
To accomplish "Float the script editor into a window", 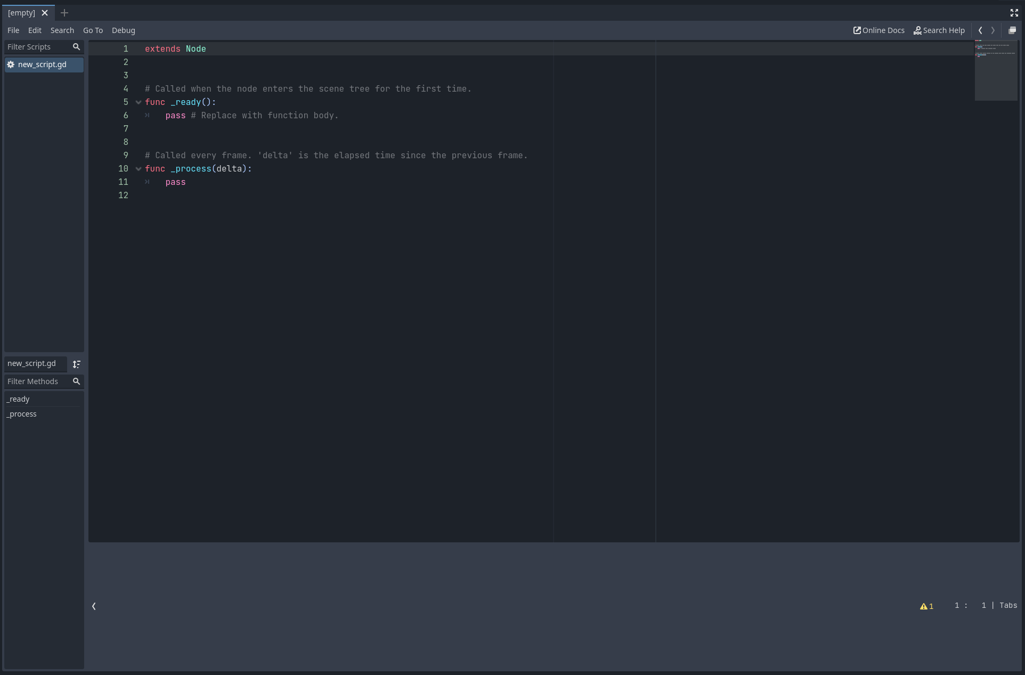I will 1013,30.
